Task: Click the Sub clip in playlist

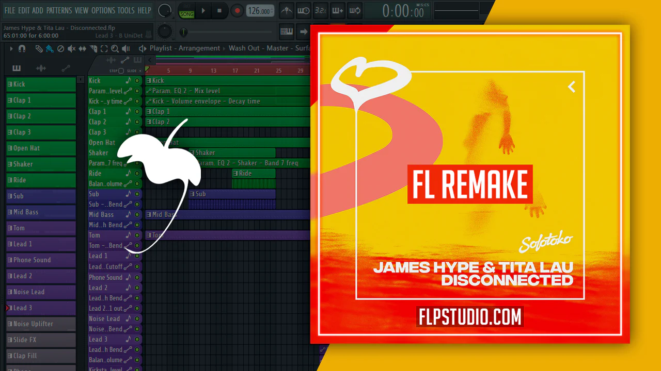Action: (232, 194)
